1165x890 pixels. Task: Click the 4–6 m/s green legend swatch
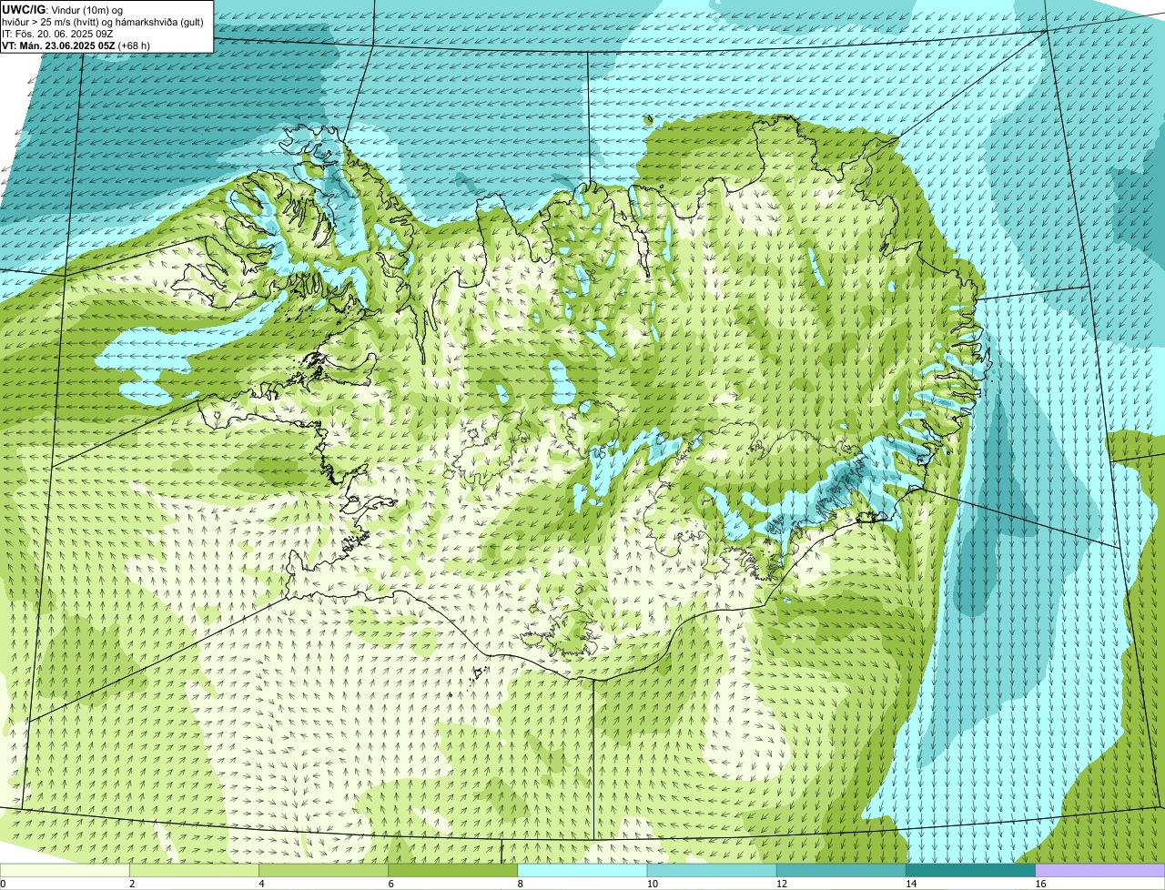(324, 870)
